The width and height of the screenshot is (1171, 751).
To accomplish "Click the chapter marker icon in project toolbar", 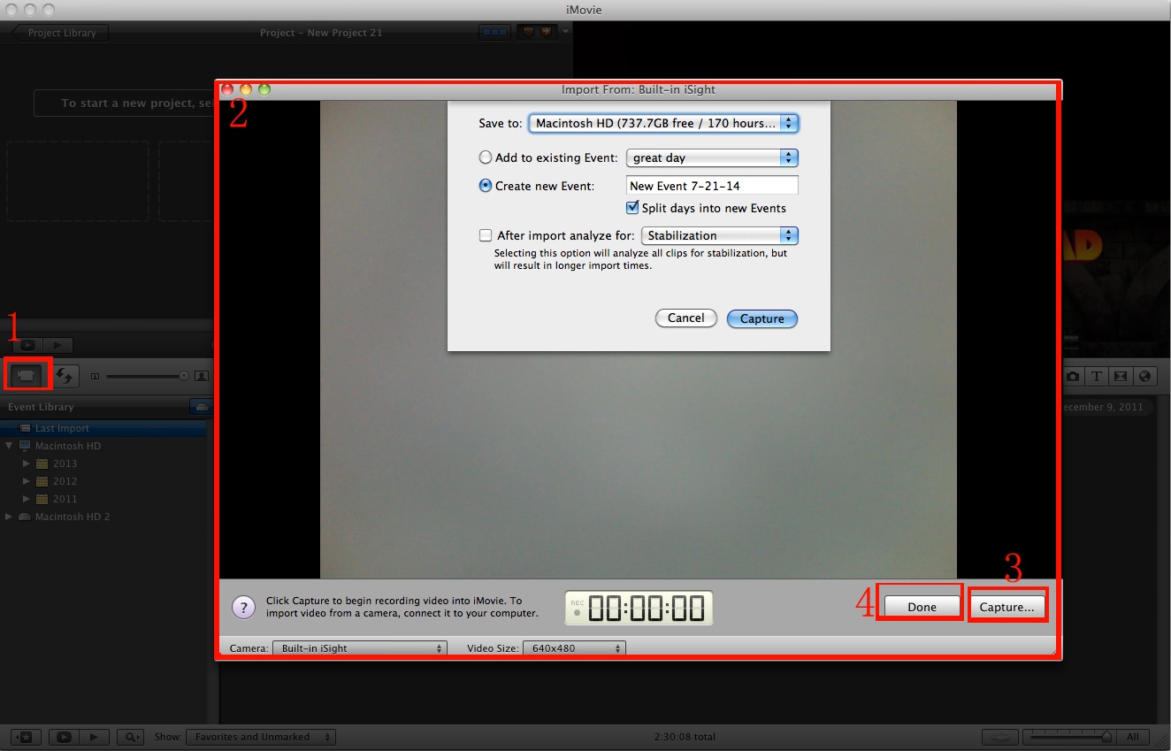I will pos(547,33).
